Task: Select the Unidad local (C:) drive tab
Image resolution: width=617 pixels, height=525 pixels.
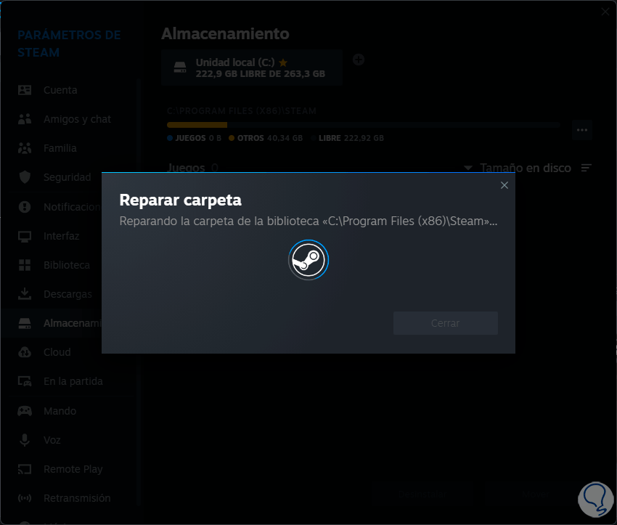Action: tap(251, 68)
